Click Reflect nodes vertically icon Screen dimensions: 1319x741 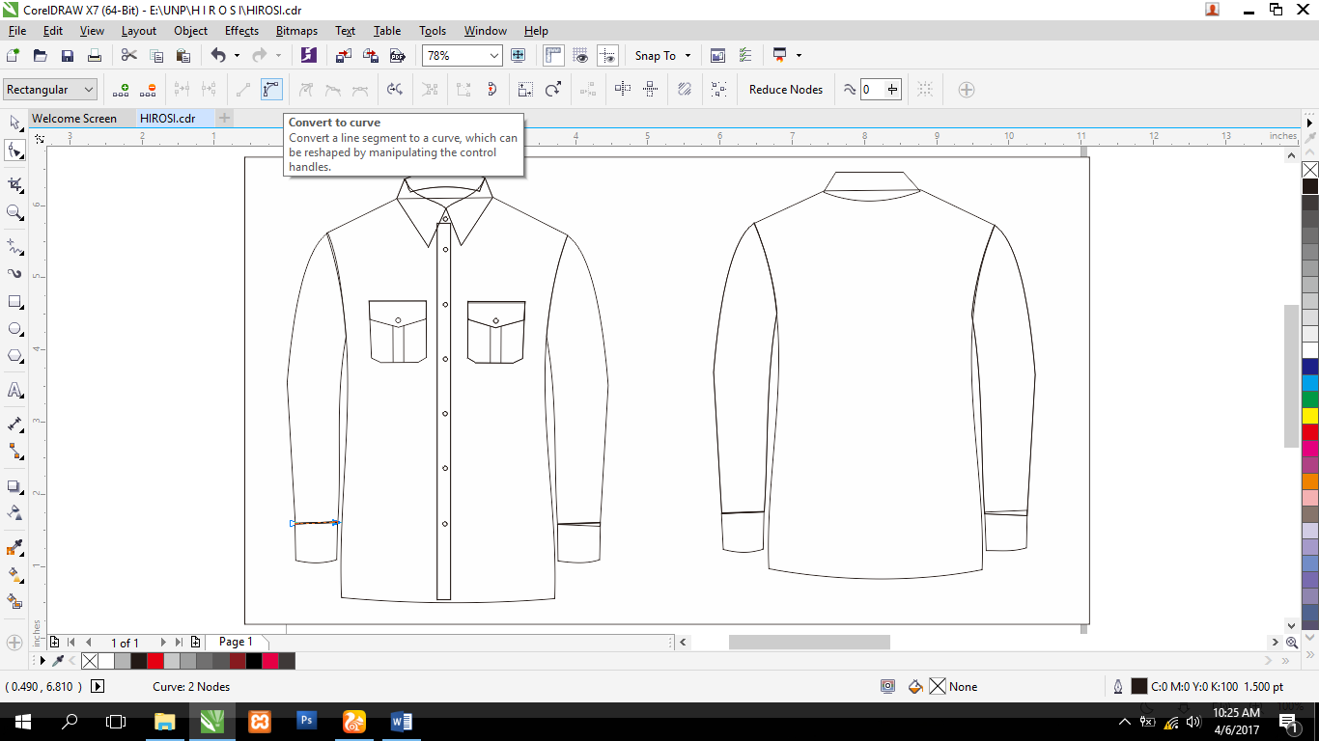point(650,90)
